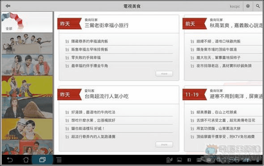Click fork icon beside 好湯頭 entry

pyautogui.click(x=67, y=112)
